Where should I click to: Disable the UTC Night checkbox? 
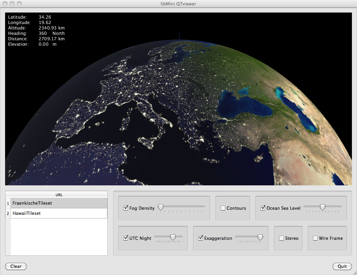(x=126, y=238)
